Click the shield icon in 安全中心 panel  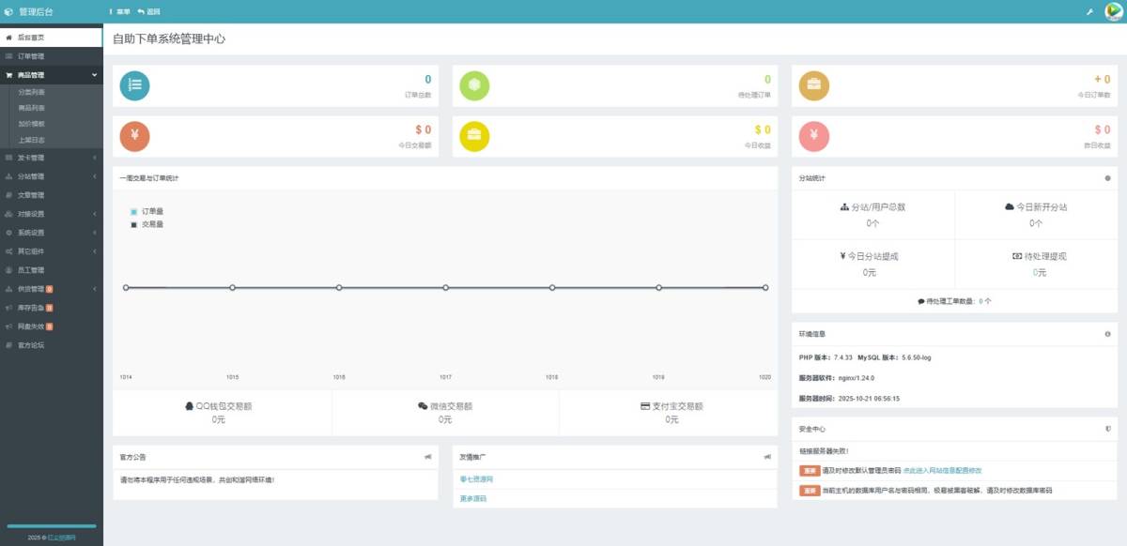[1108, 429]
